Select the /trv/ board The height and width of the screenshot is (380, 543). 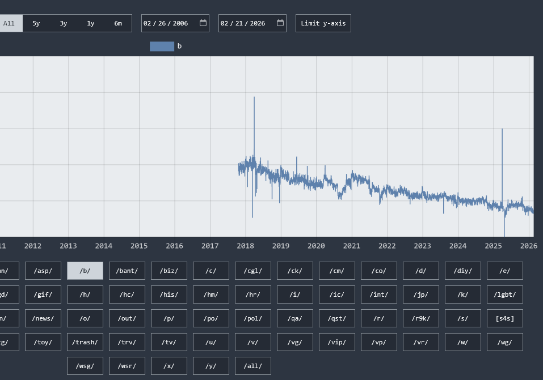tap(127, 342)
